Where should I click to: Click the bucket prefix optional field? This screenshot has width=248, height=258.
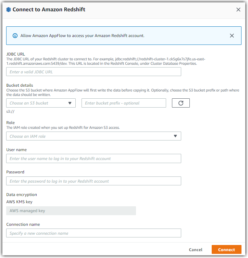[x=124, y=103]
